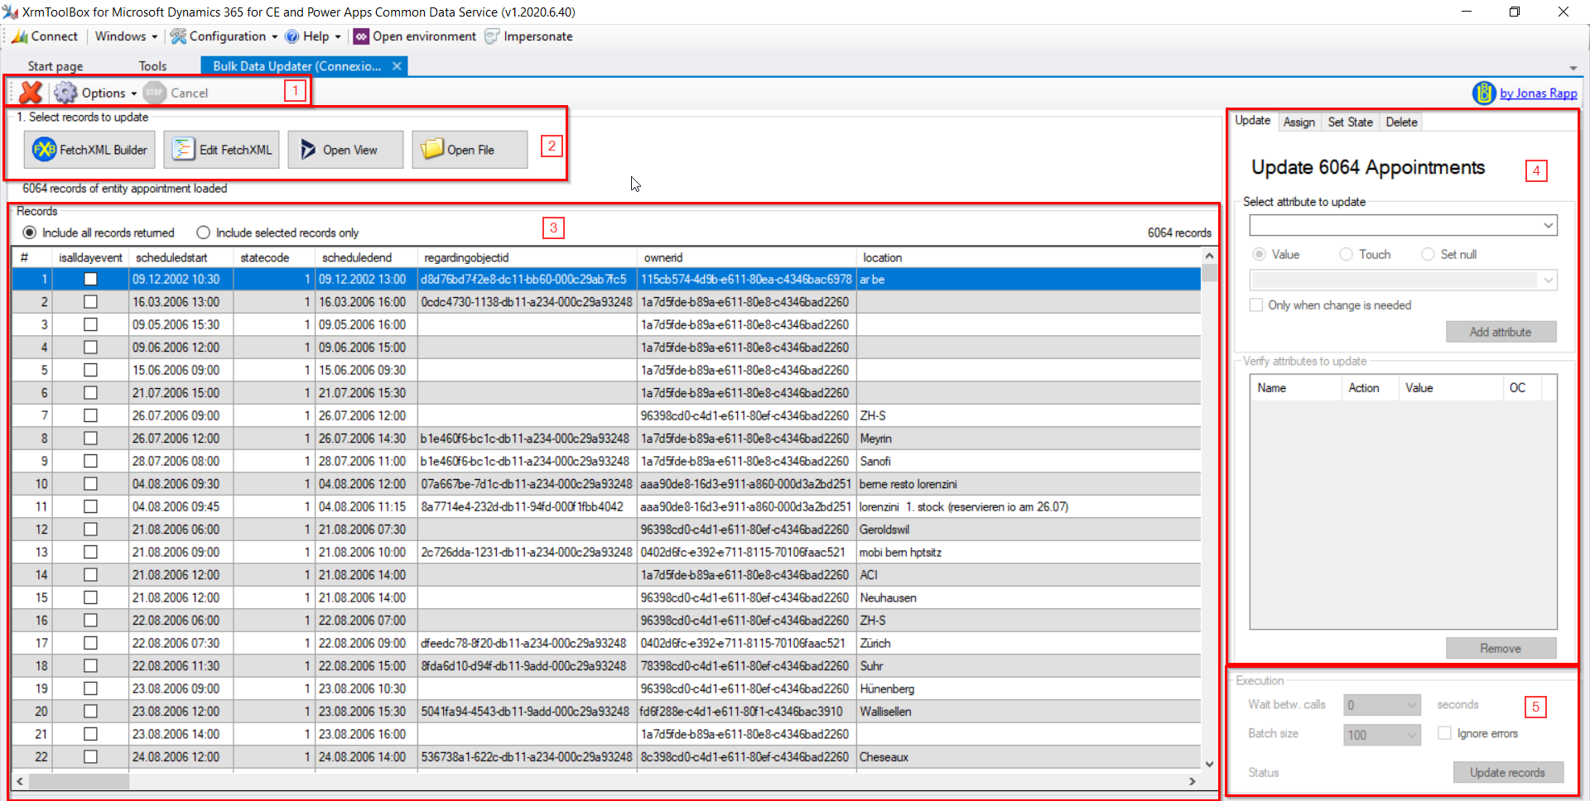The height and width of the screenshot is (801, 1590).
Task: Click the vertical scrollbar down arrow
Action: coord(1209,764)
